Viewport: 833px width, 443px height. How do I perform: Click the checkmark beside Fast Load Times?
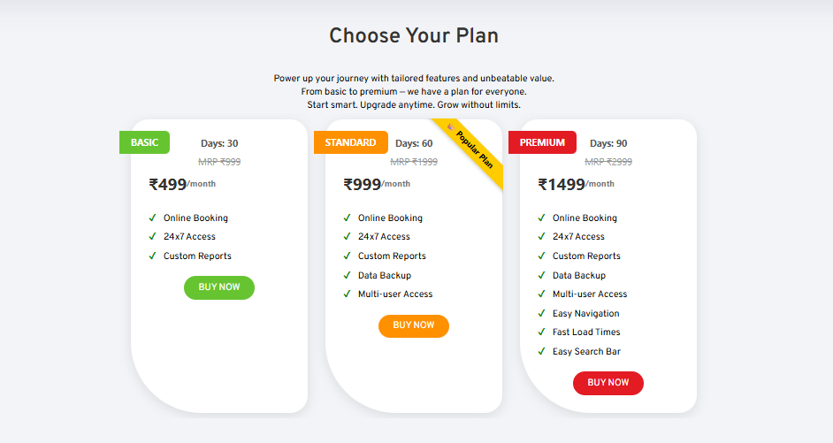click(542, 332)
